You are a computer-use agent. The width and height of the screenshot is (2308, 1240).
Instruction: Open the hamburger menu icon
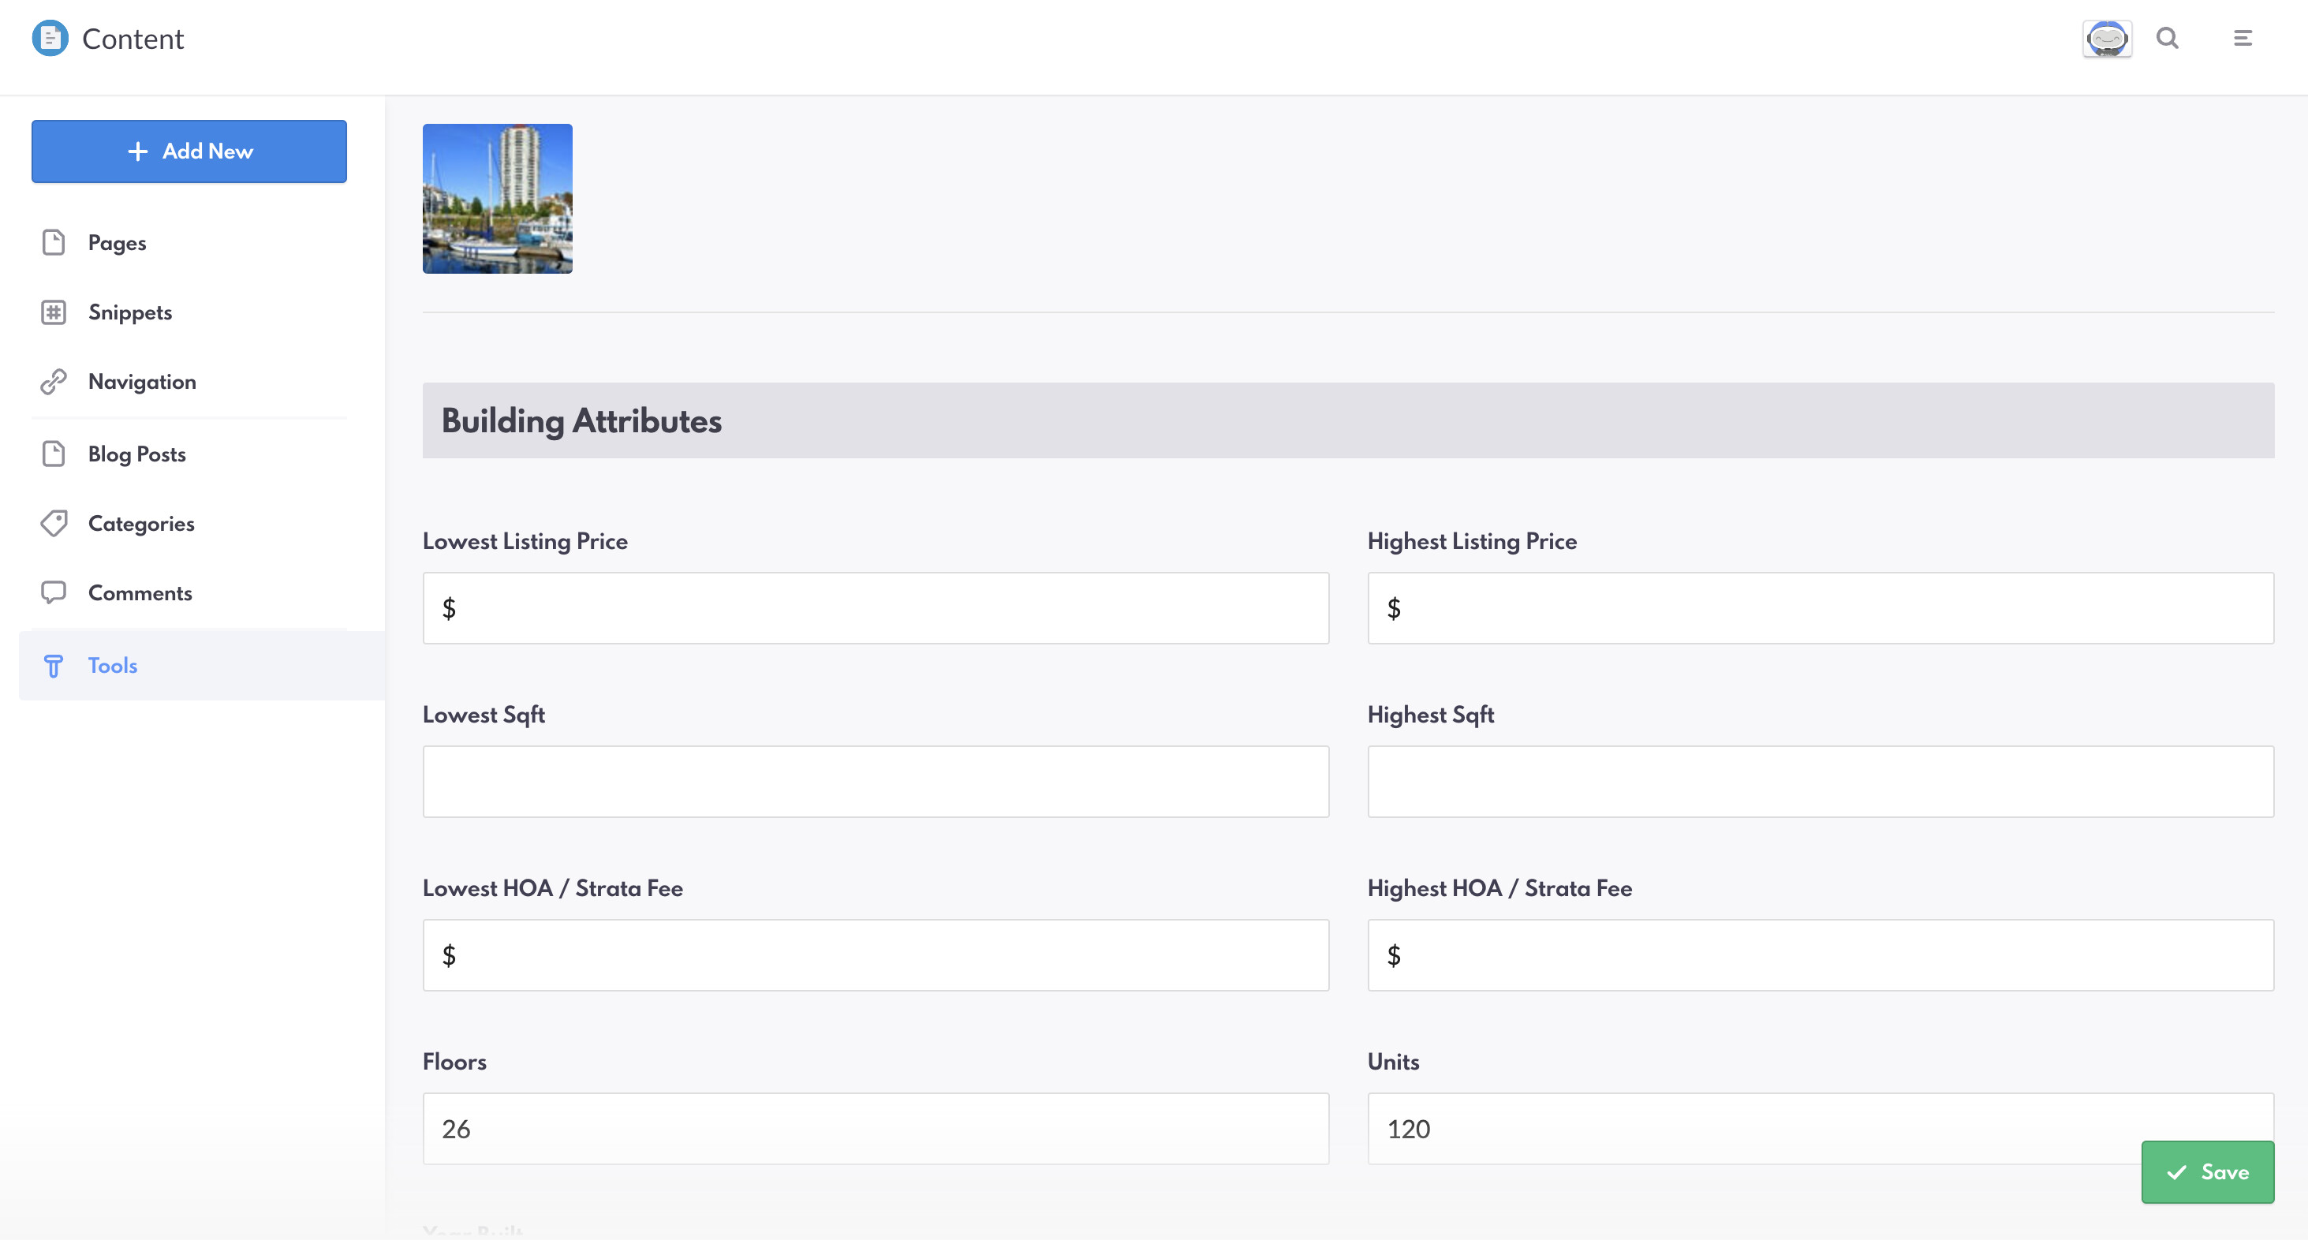(x=2243, y=39)
